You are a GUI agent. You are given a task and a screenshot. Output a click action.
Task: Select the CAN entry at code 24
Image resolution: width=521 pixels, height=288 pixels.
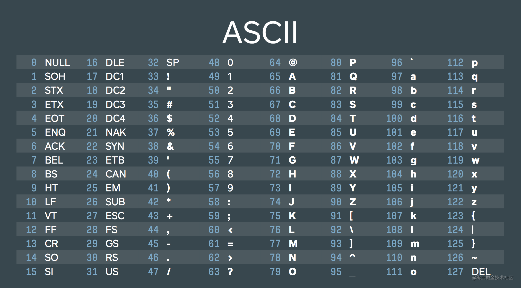tap(116, 174)
